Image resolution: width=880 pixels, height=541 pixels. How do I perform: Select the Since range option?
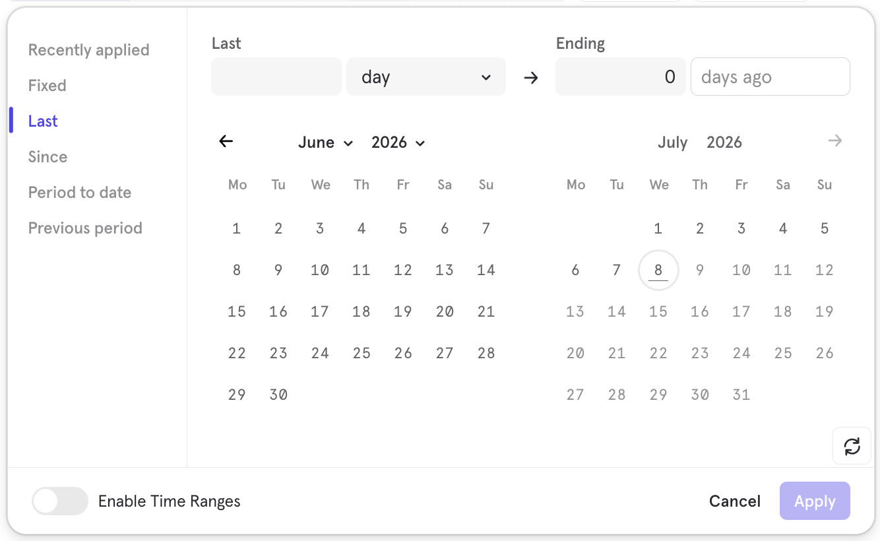point(47,157)
